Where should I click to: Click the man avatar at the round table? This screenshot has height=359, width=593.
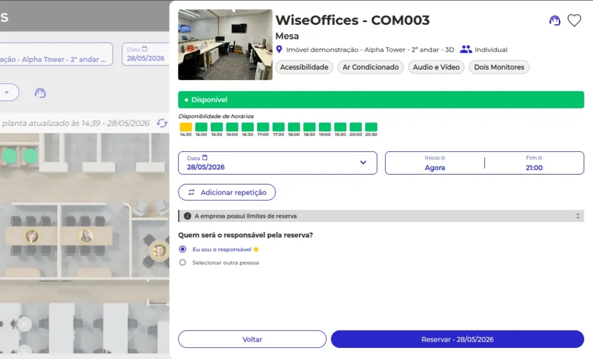pyautogui.click(x=160, y=251)
